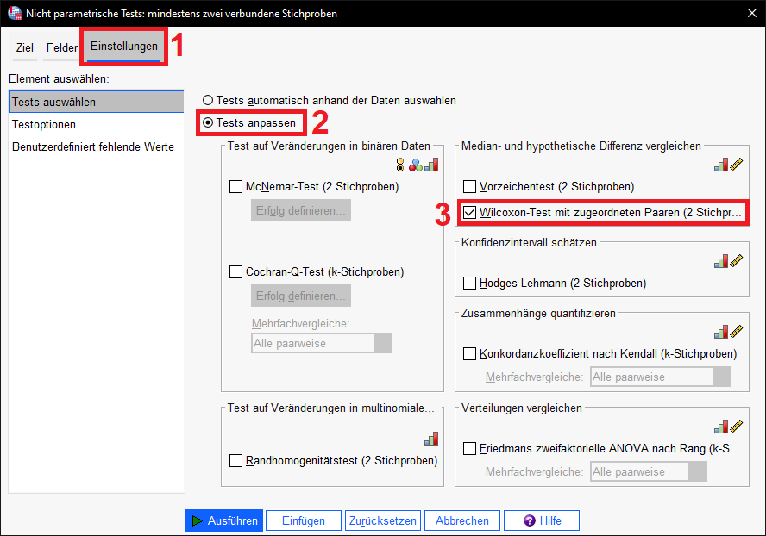Click the ordinal bar icon in Verteilungen vergleichen group
Viewport: 766px width, 536px height.
[x=721, y=427]
